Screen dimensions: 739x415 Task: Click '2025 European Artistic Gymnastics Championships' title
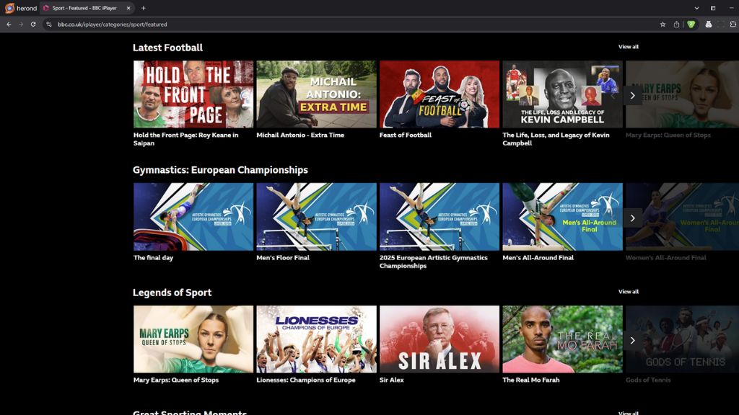click(434, 262)
